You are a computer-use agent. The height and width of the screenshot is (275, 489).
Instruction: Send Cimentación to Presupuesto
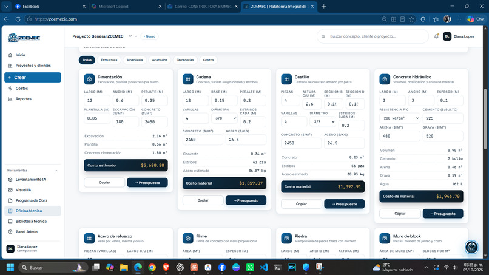(x=147, y=183)
